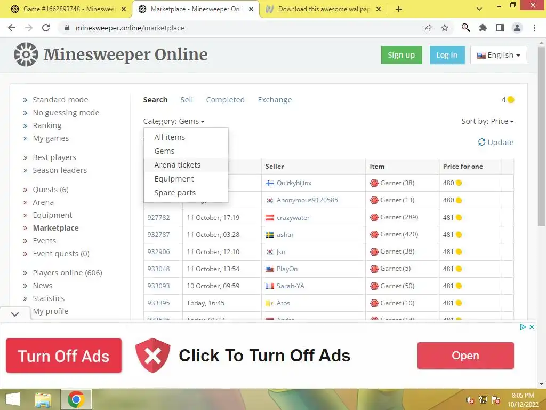
Task: Click the Update refresh icon
Action: coord(481,142)
